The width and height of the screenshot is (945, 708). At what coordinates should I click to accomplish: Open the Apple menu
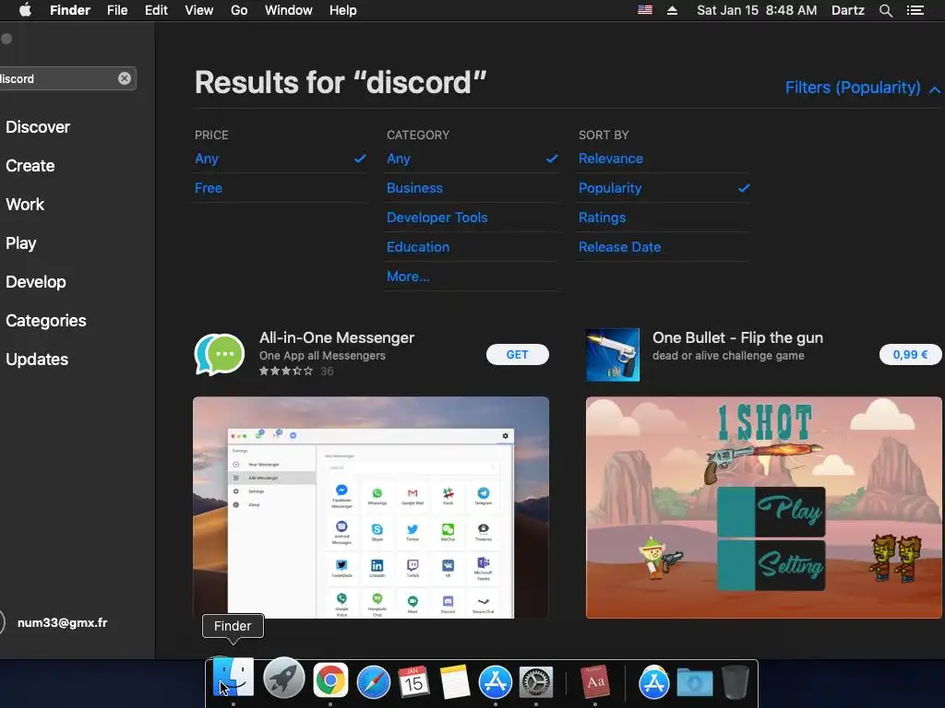(x=25, y=10)
